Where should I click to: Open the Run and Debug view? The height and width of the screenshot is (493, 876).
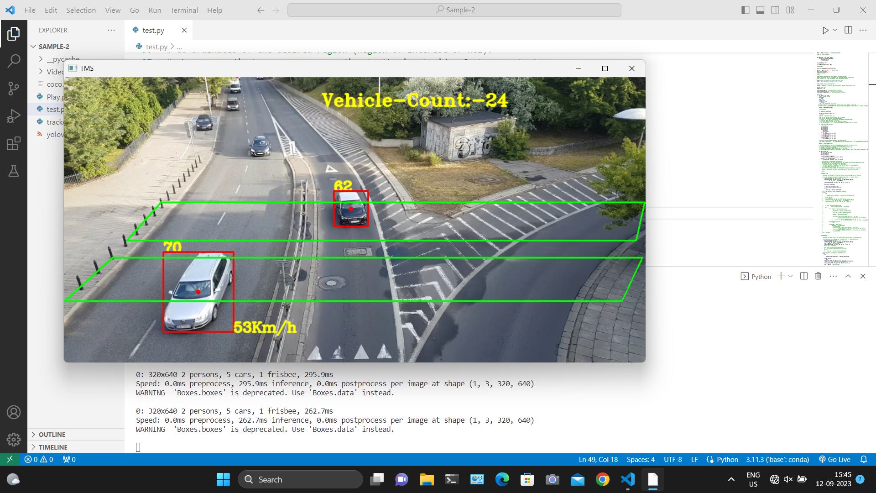pyautogui.click(x=14, y=115)
